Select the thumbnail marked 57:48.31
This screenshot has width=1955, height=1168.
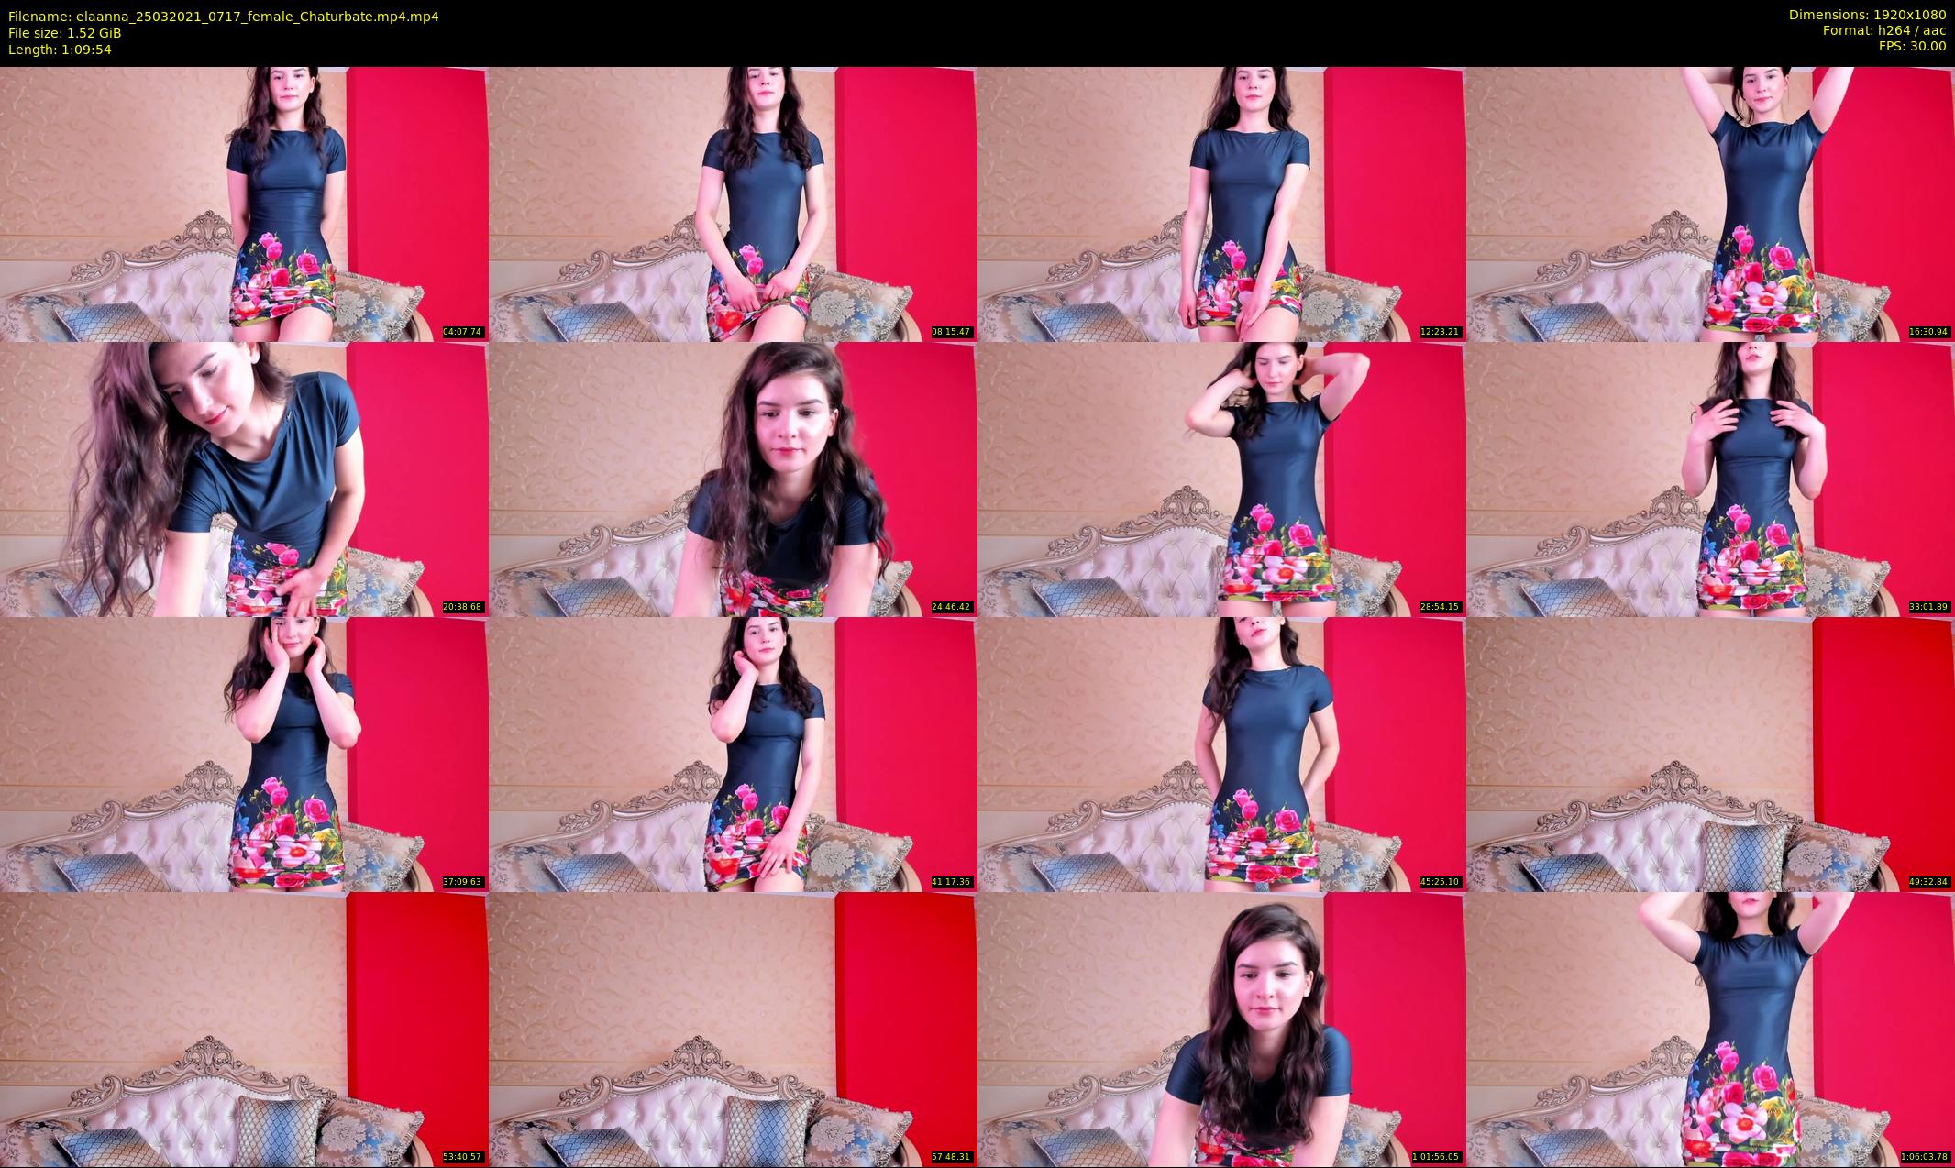pyautogui.click(x=733, y=1029)
